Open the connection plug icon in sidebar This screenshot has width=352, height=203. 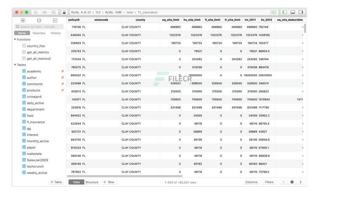[x=23, y=21]
